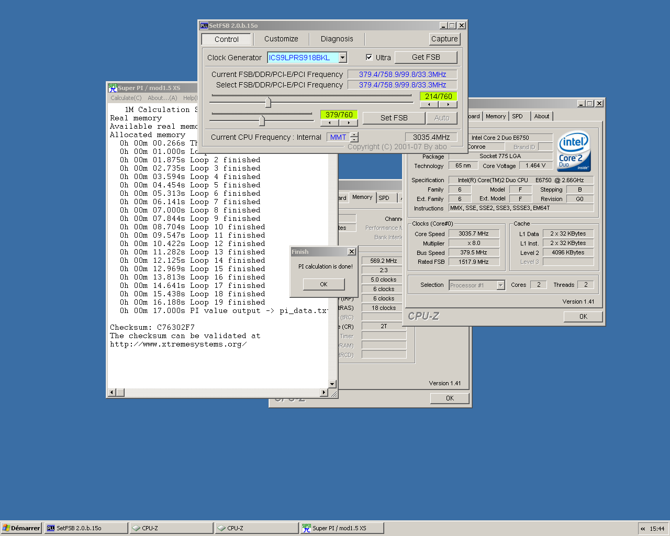This screenshot has height=536, width=670.
Task: Click the 3035.4MHz CPU frequency box
Action: tap(431, 137)
